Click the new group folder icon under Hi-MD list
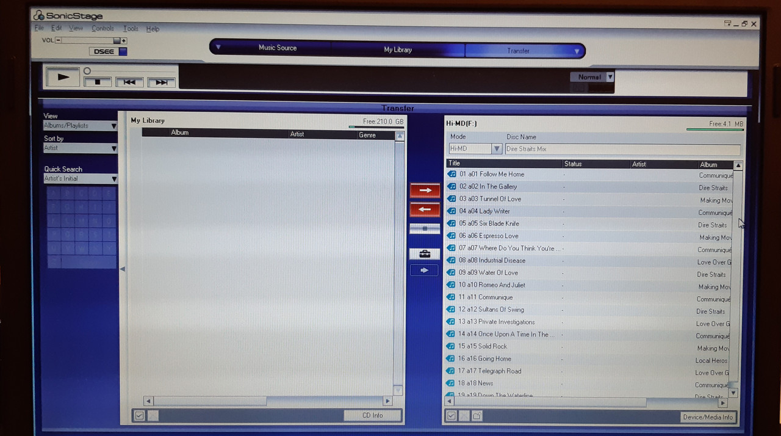This screenshot has width=781, height=436. coord(477,416)
